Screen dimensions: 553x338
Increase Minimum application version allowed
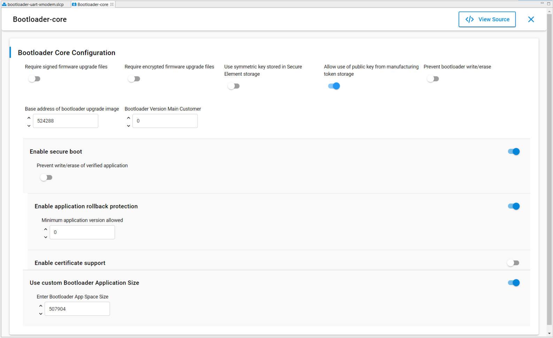46,229
